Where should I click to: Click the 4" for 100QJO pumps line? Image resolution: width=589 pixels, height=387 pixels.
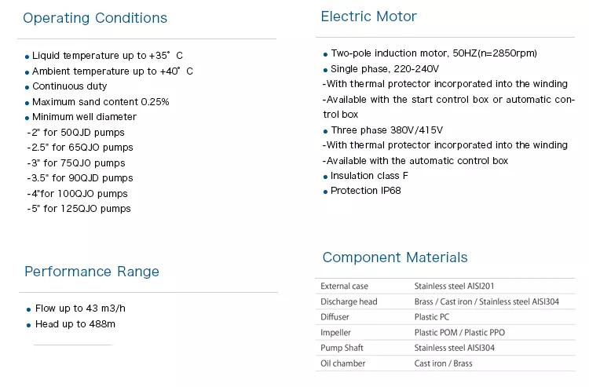pyautogui.click(x=78, y=194)
